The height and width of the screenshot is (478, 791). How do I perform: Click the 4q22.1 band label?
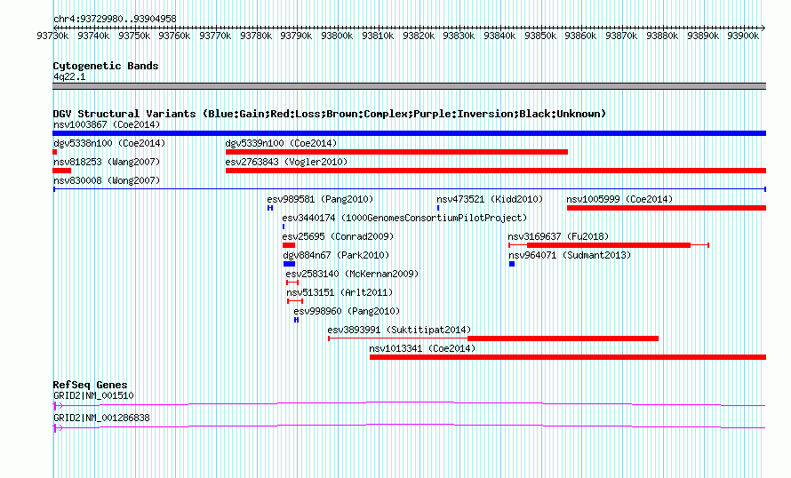click(x=69, y=77)
